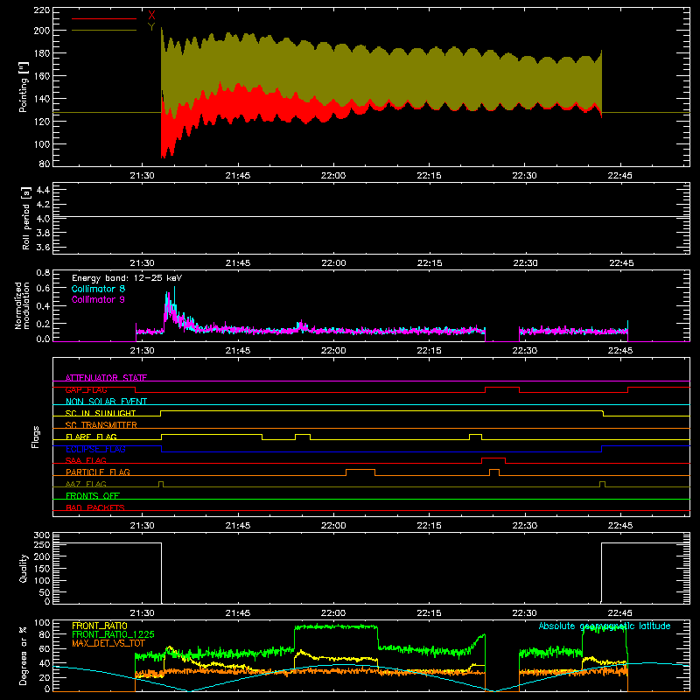Click the 22:30 time label under modulation plot
700x700 pixels.
[524, 351]
